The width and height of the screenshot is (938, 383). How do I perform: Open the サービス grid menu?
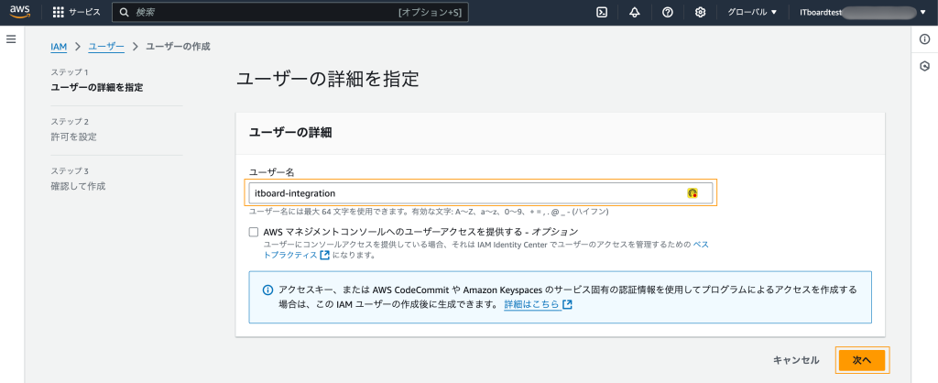pos(77,13)
